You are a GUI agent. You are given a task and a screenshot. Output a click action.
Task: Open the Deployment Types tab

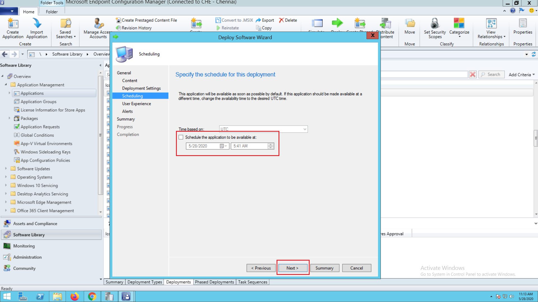pyautogui.click(x=145, y=282)
